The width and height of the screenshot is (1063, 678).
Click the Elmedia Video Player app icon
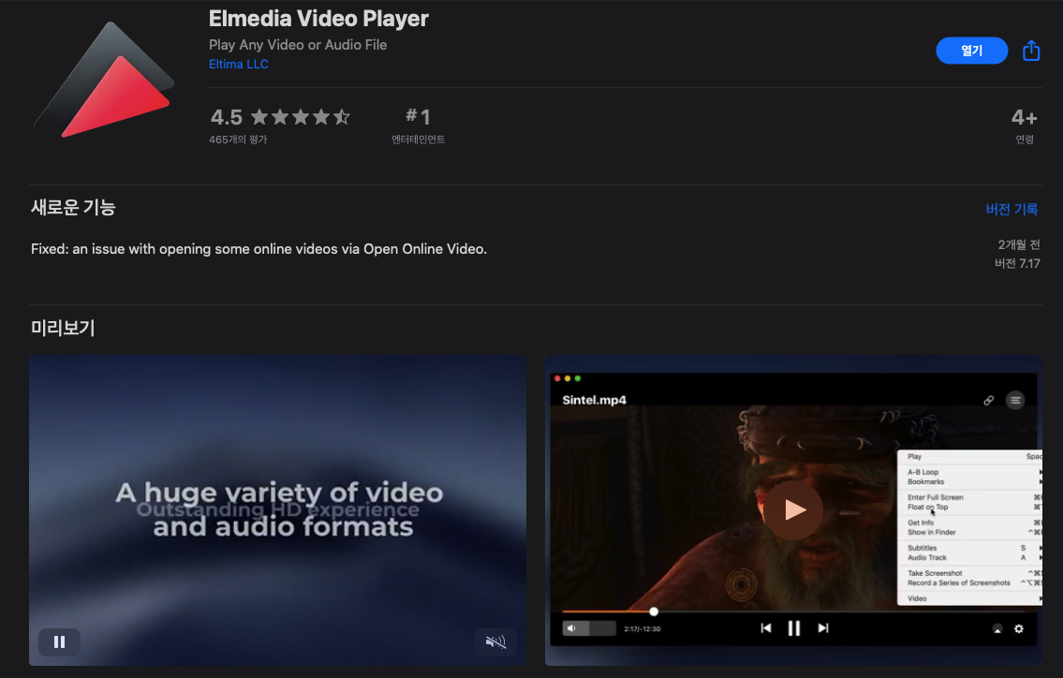[x=104, y=79]
